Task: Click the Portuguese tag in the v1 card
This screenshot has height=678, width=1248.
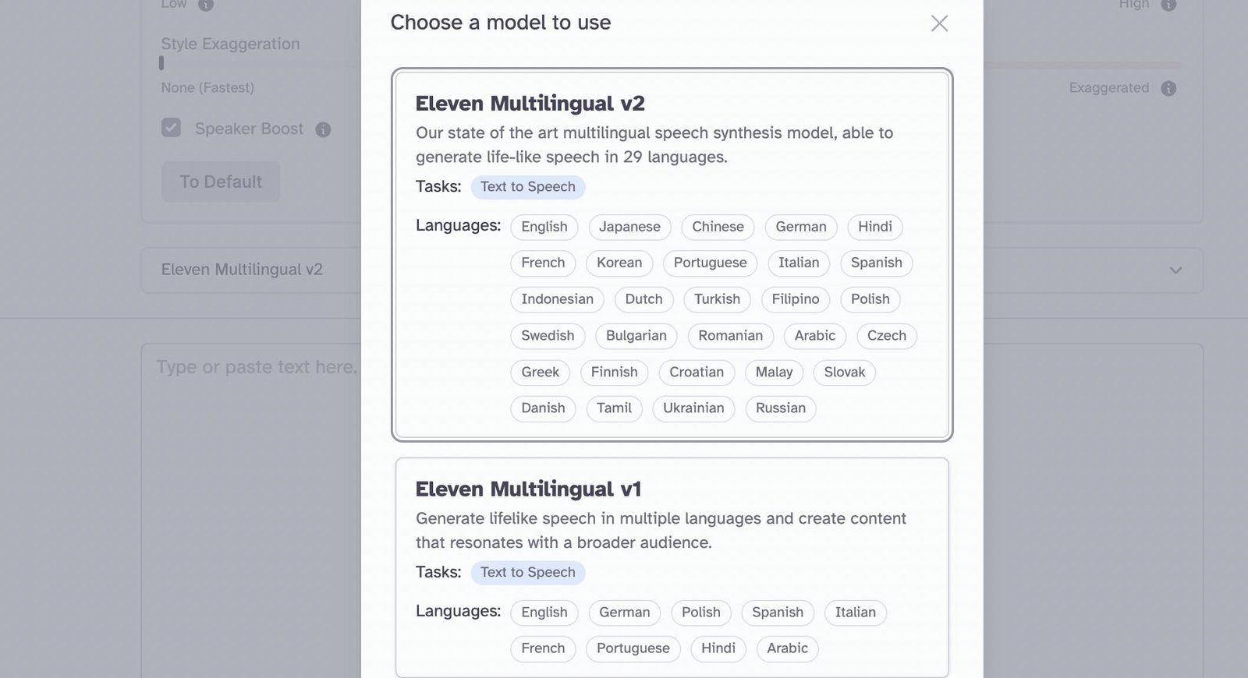Action: tap(633, 648)
